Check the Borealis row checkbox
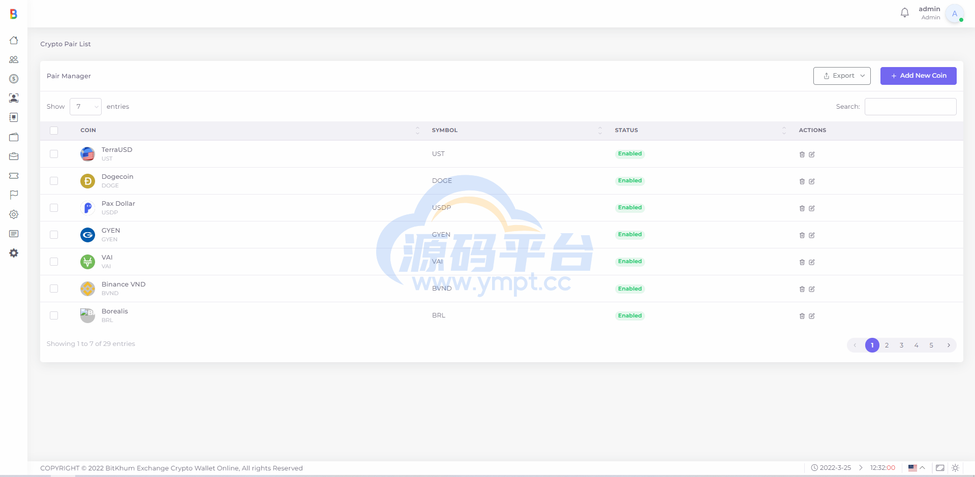The image size is (975, 477). [54, 315]
